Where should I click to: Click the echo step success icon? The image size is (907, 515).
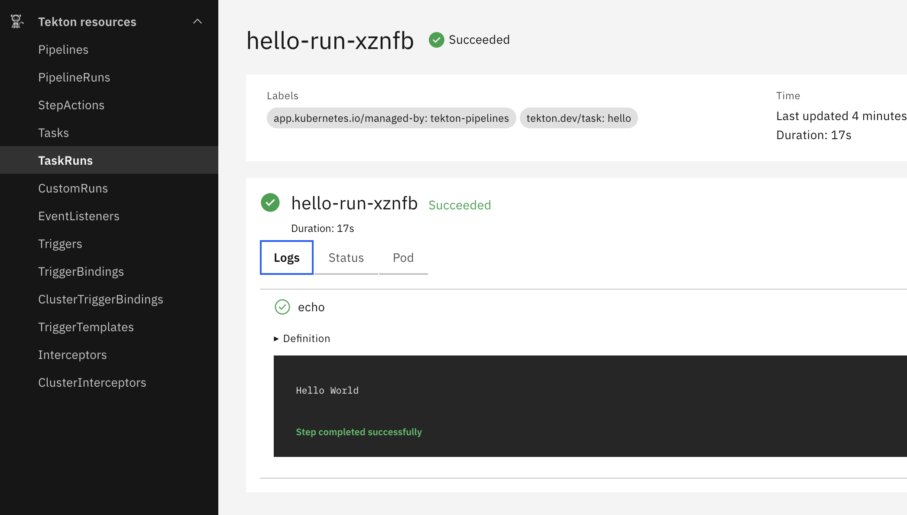(282, 307)
